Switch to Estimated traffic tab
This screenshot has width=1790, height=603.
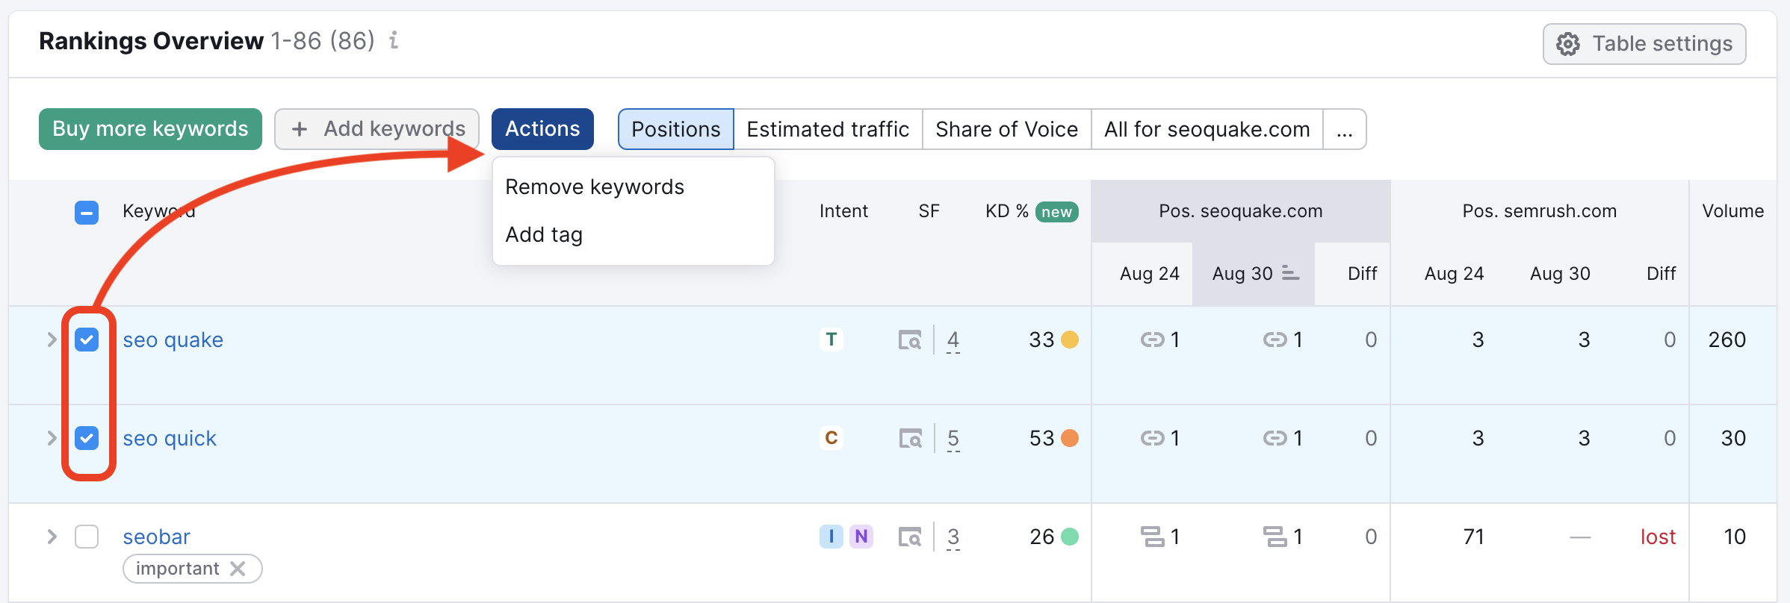coord(828,129)
